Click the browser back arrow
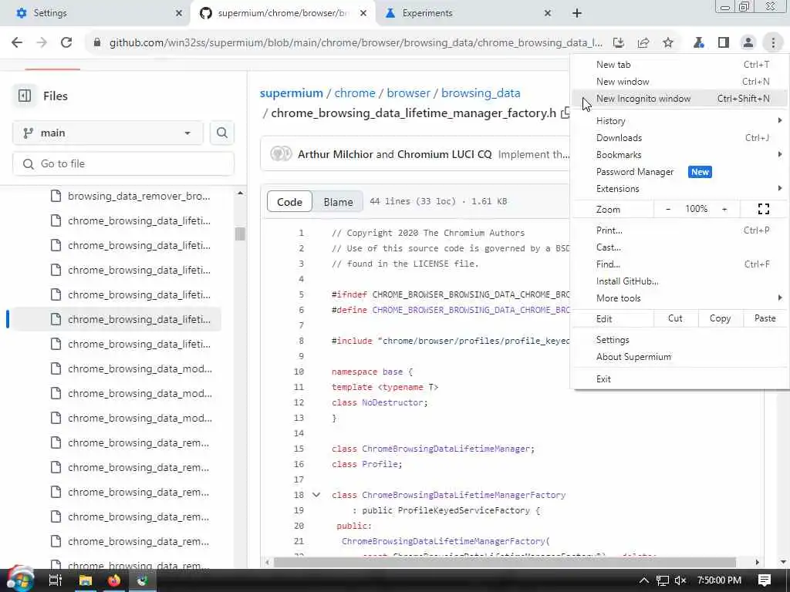The height and width of the screenshot is (592, 790). tap(17, 43)
